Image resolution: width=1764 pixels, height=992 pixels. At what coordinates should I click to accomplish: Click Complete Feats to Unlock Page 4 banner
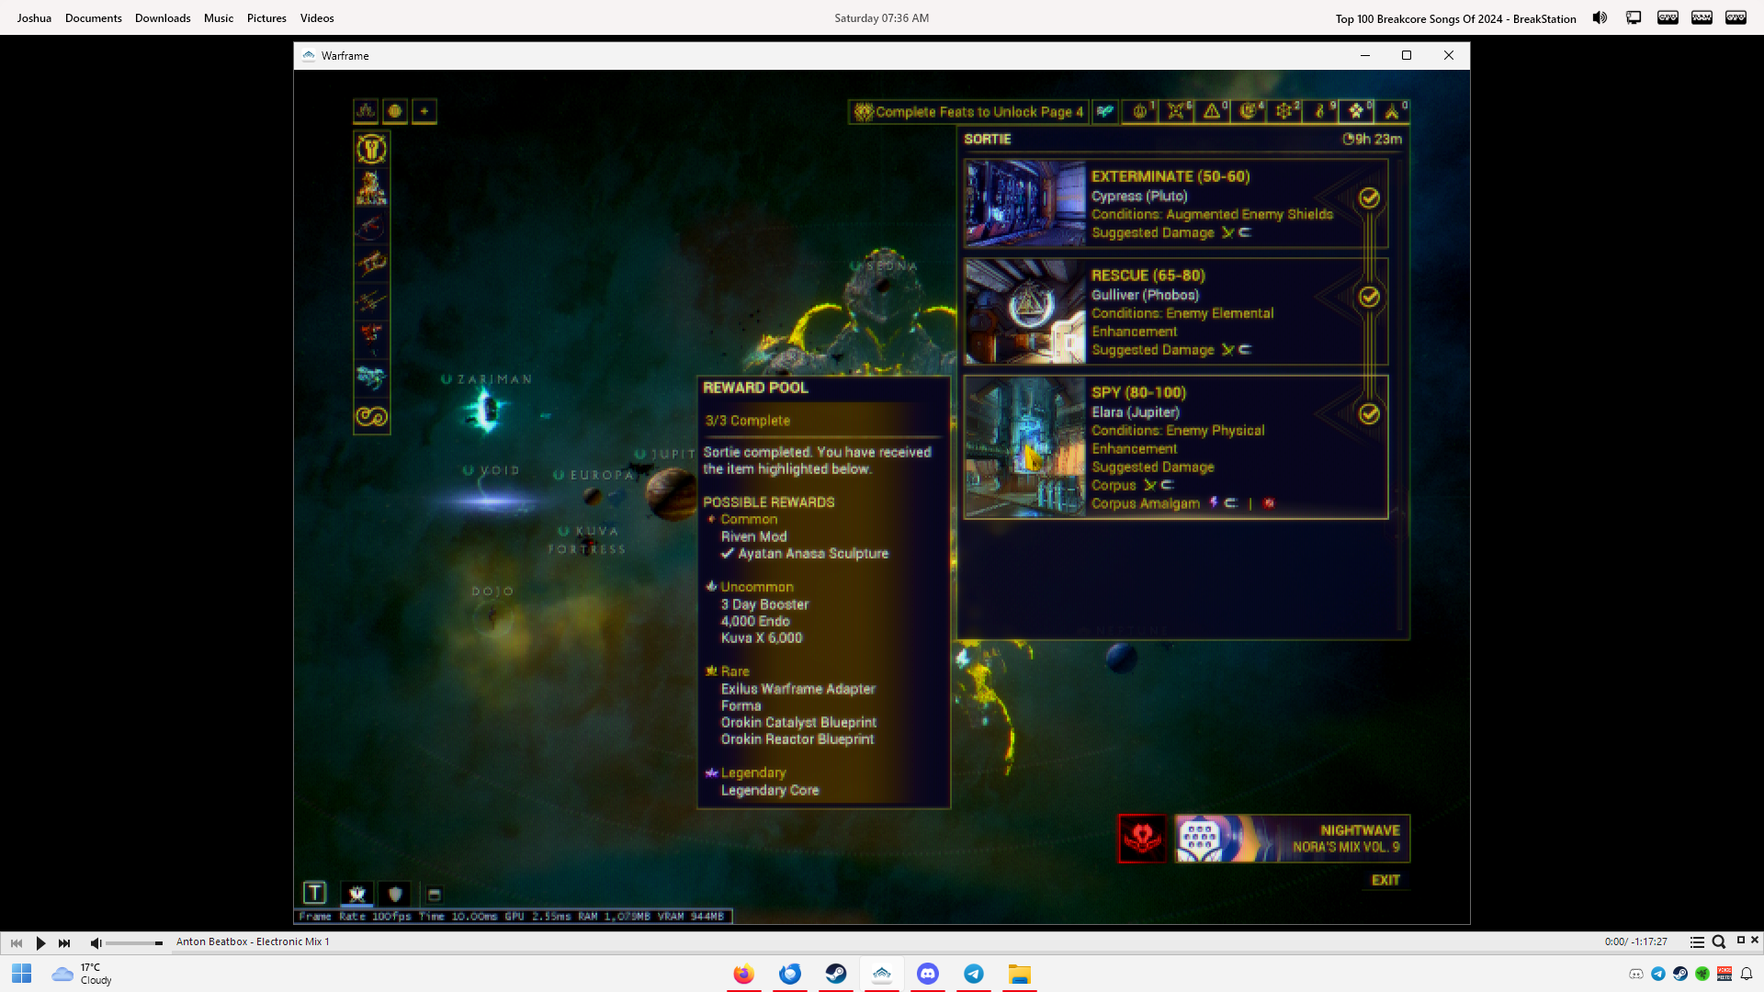pos(968,111)
